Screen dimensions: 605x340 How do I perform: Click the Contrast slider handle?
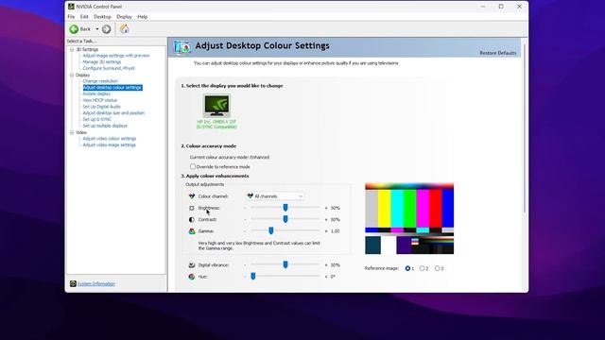coord(285,219)
